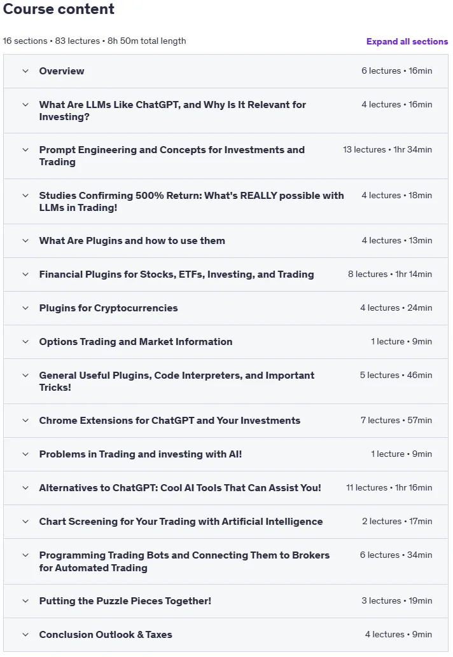Expand chevron beside Plugins for Cryptocurrencies
This screenshot has height=657, width=453.
point(25,308)
